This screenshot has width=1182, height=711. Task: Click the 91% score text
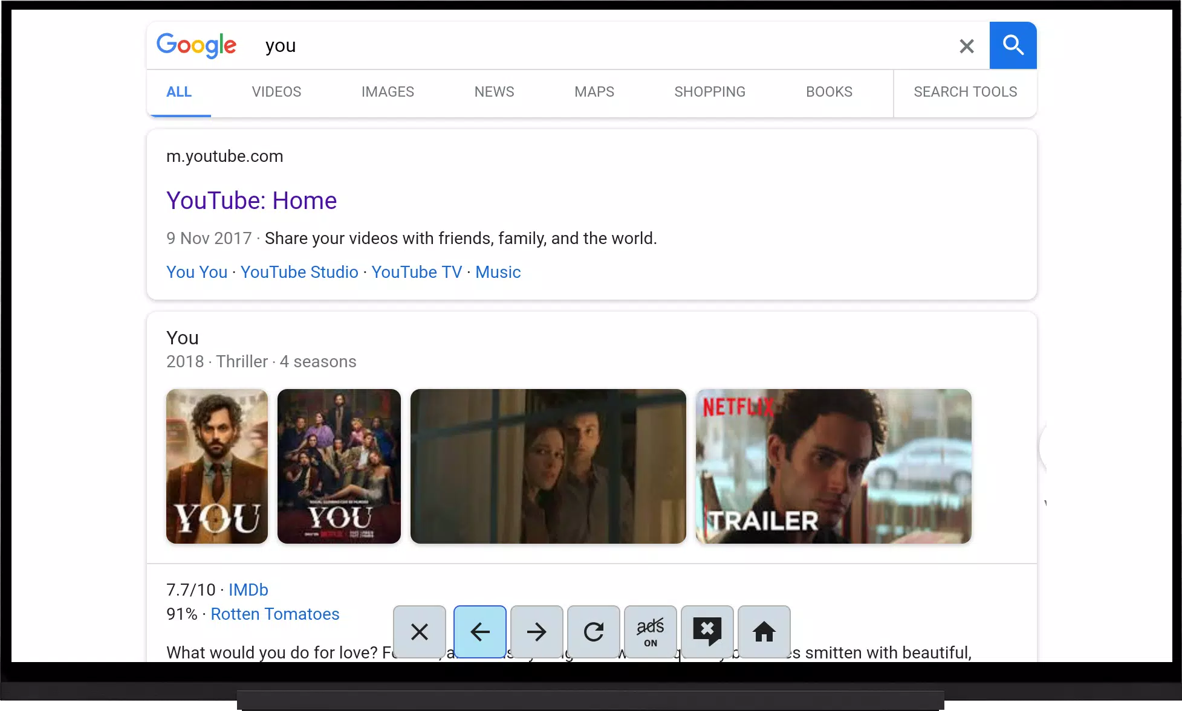182,614
